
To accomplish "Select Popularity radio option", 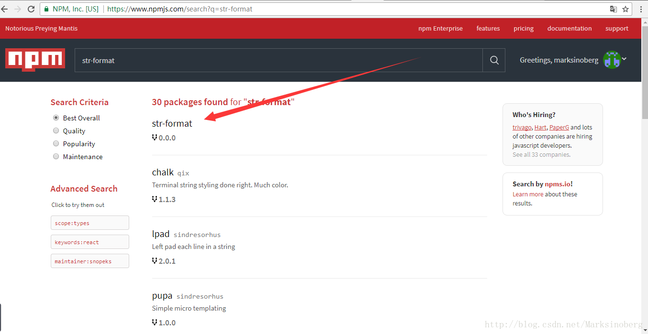I will coord(56,143).
